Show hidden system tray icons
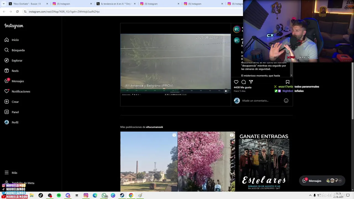This screenshot has width=354, height=199. point(310,195)
